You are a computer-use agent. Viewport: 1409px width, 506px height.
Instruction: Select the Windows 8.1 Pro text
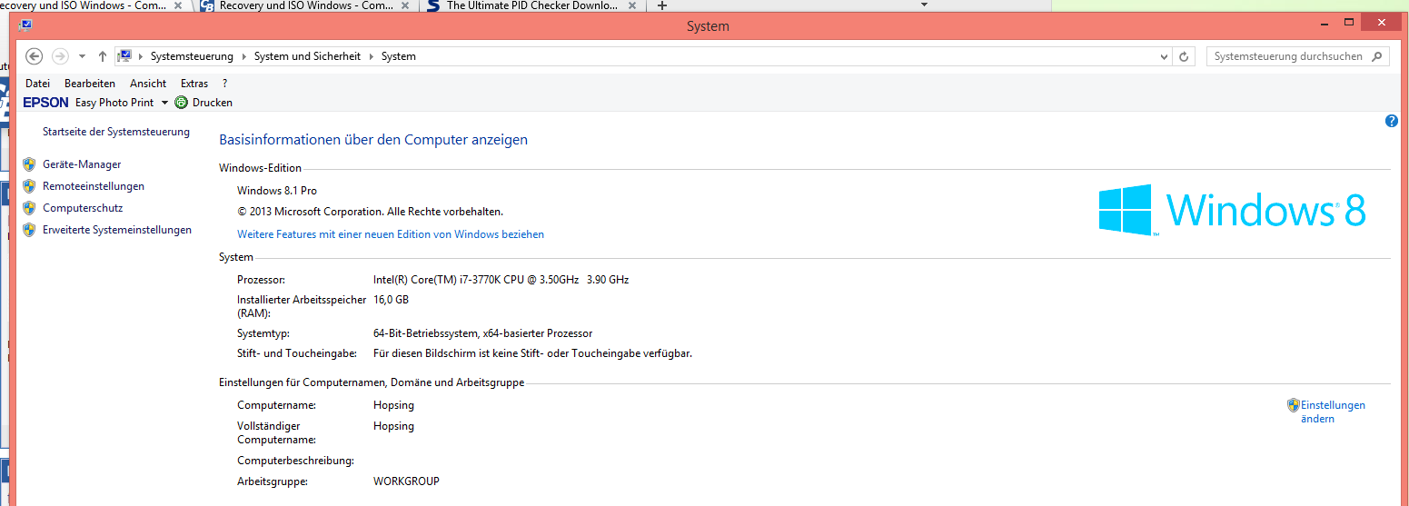pyautogui.click(x=277, y=191)
